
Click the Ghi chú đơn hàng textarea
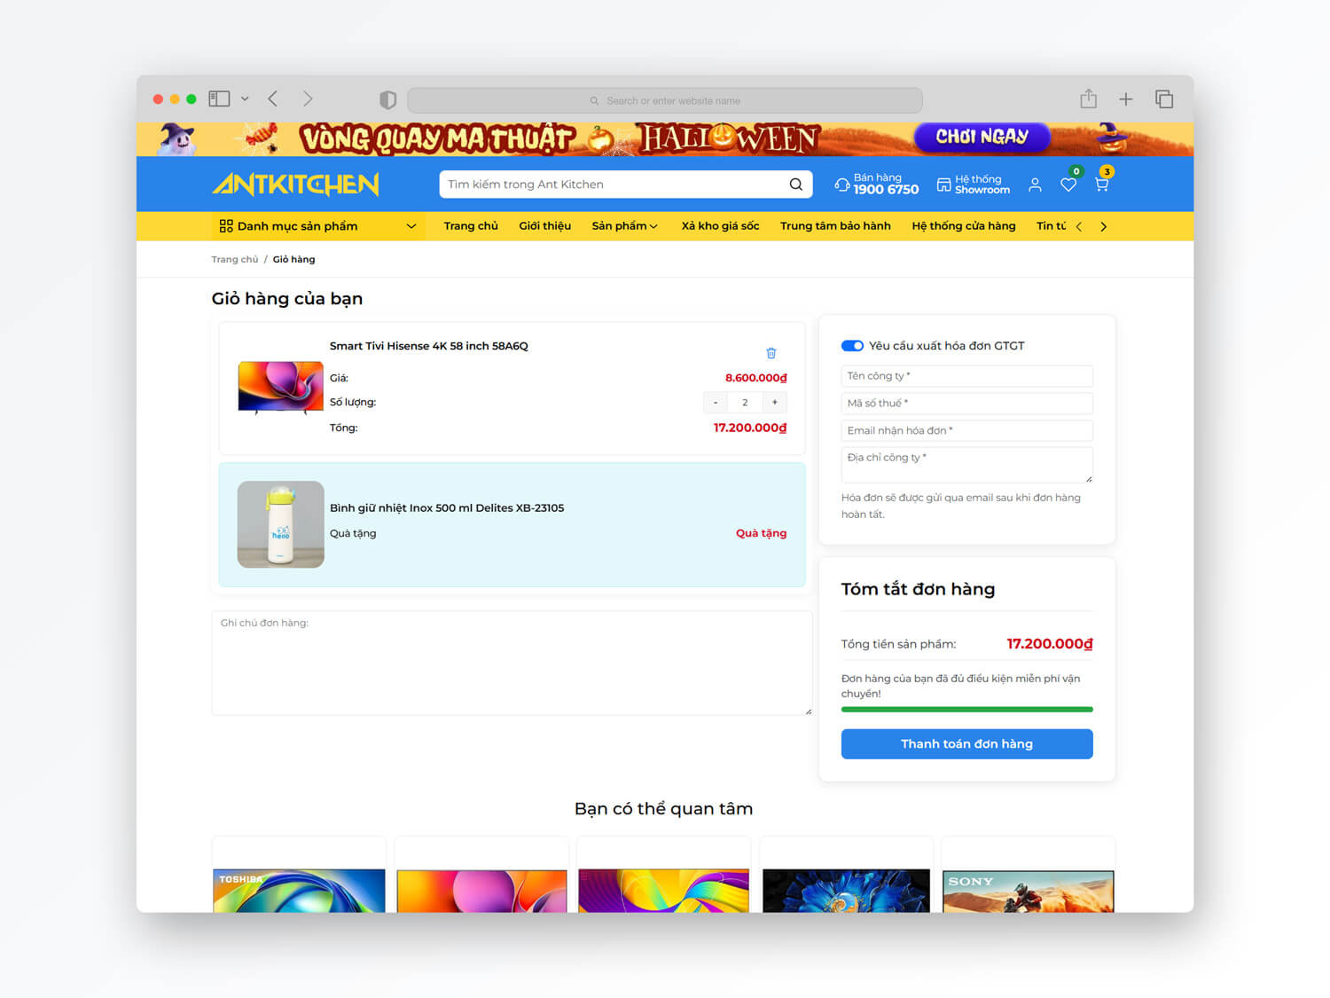512,663
